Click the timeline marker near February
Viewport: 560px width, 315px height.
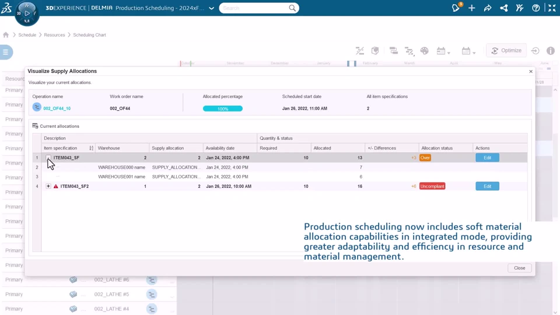tap(351, 63)
